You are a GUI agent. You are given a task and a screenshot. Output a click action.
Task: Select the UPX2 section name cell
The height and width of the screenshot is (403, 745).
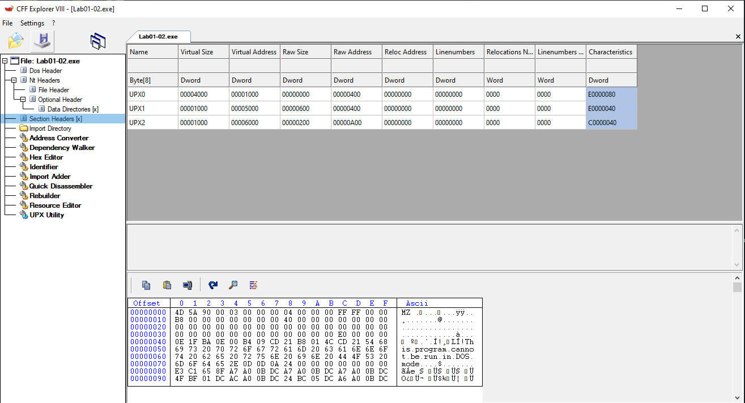152,122
